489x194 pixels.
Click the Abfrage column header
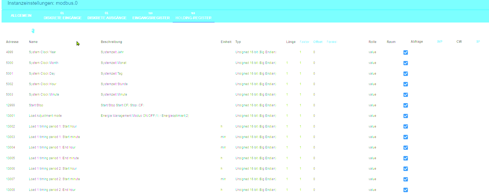tap(417, 42)
